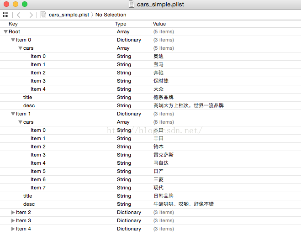Expand the Item 3 dictionary triangle
This screenshot has height=251, width=301.
13,221
